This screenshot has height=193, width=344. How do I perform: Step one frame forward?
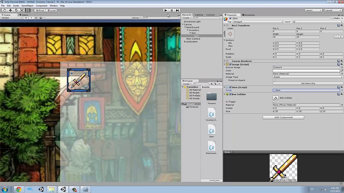[x=177, y=10]
